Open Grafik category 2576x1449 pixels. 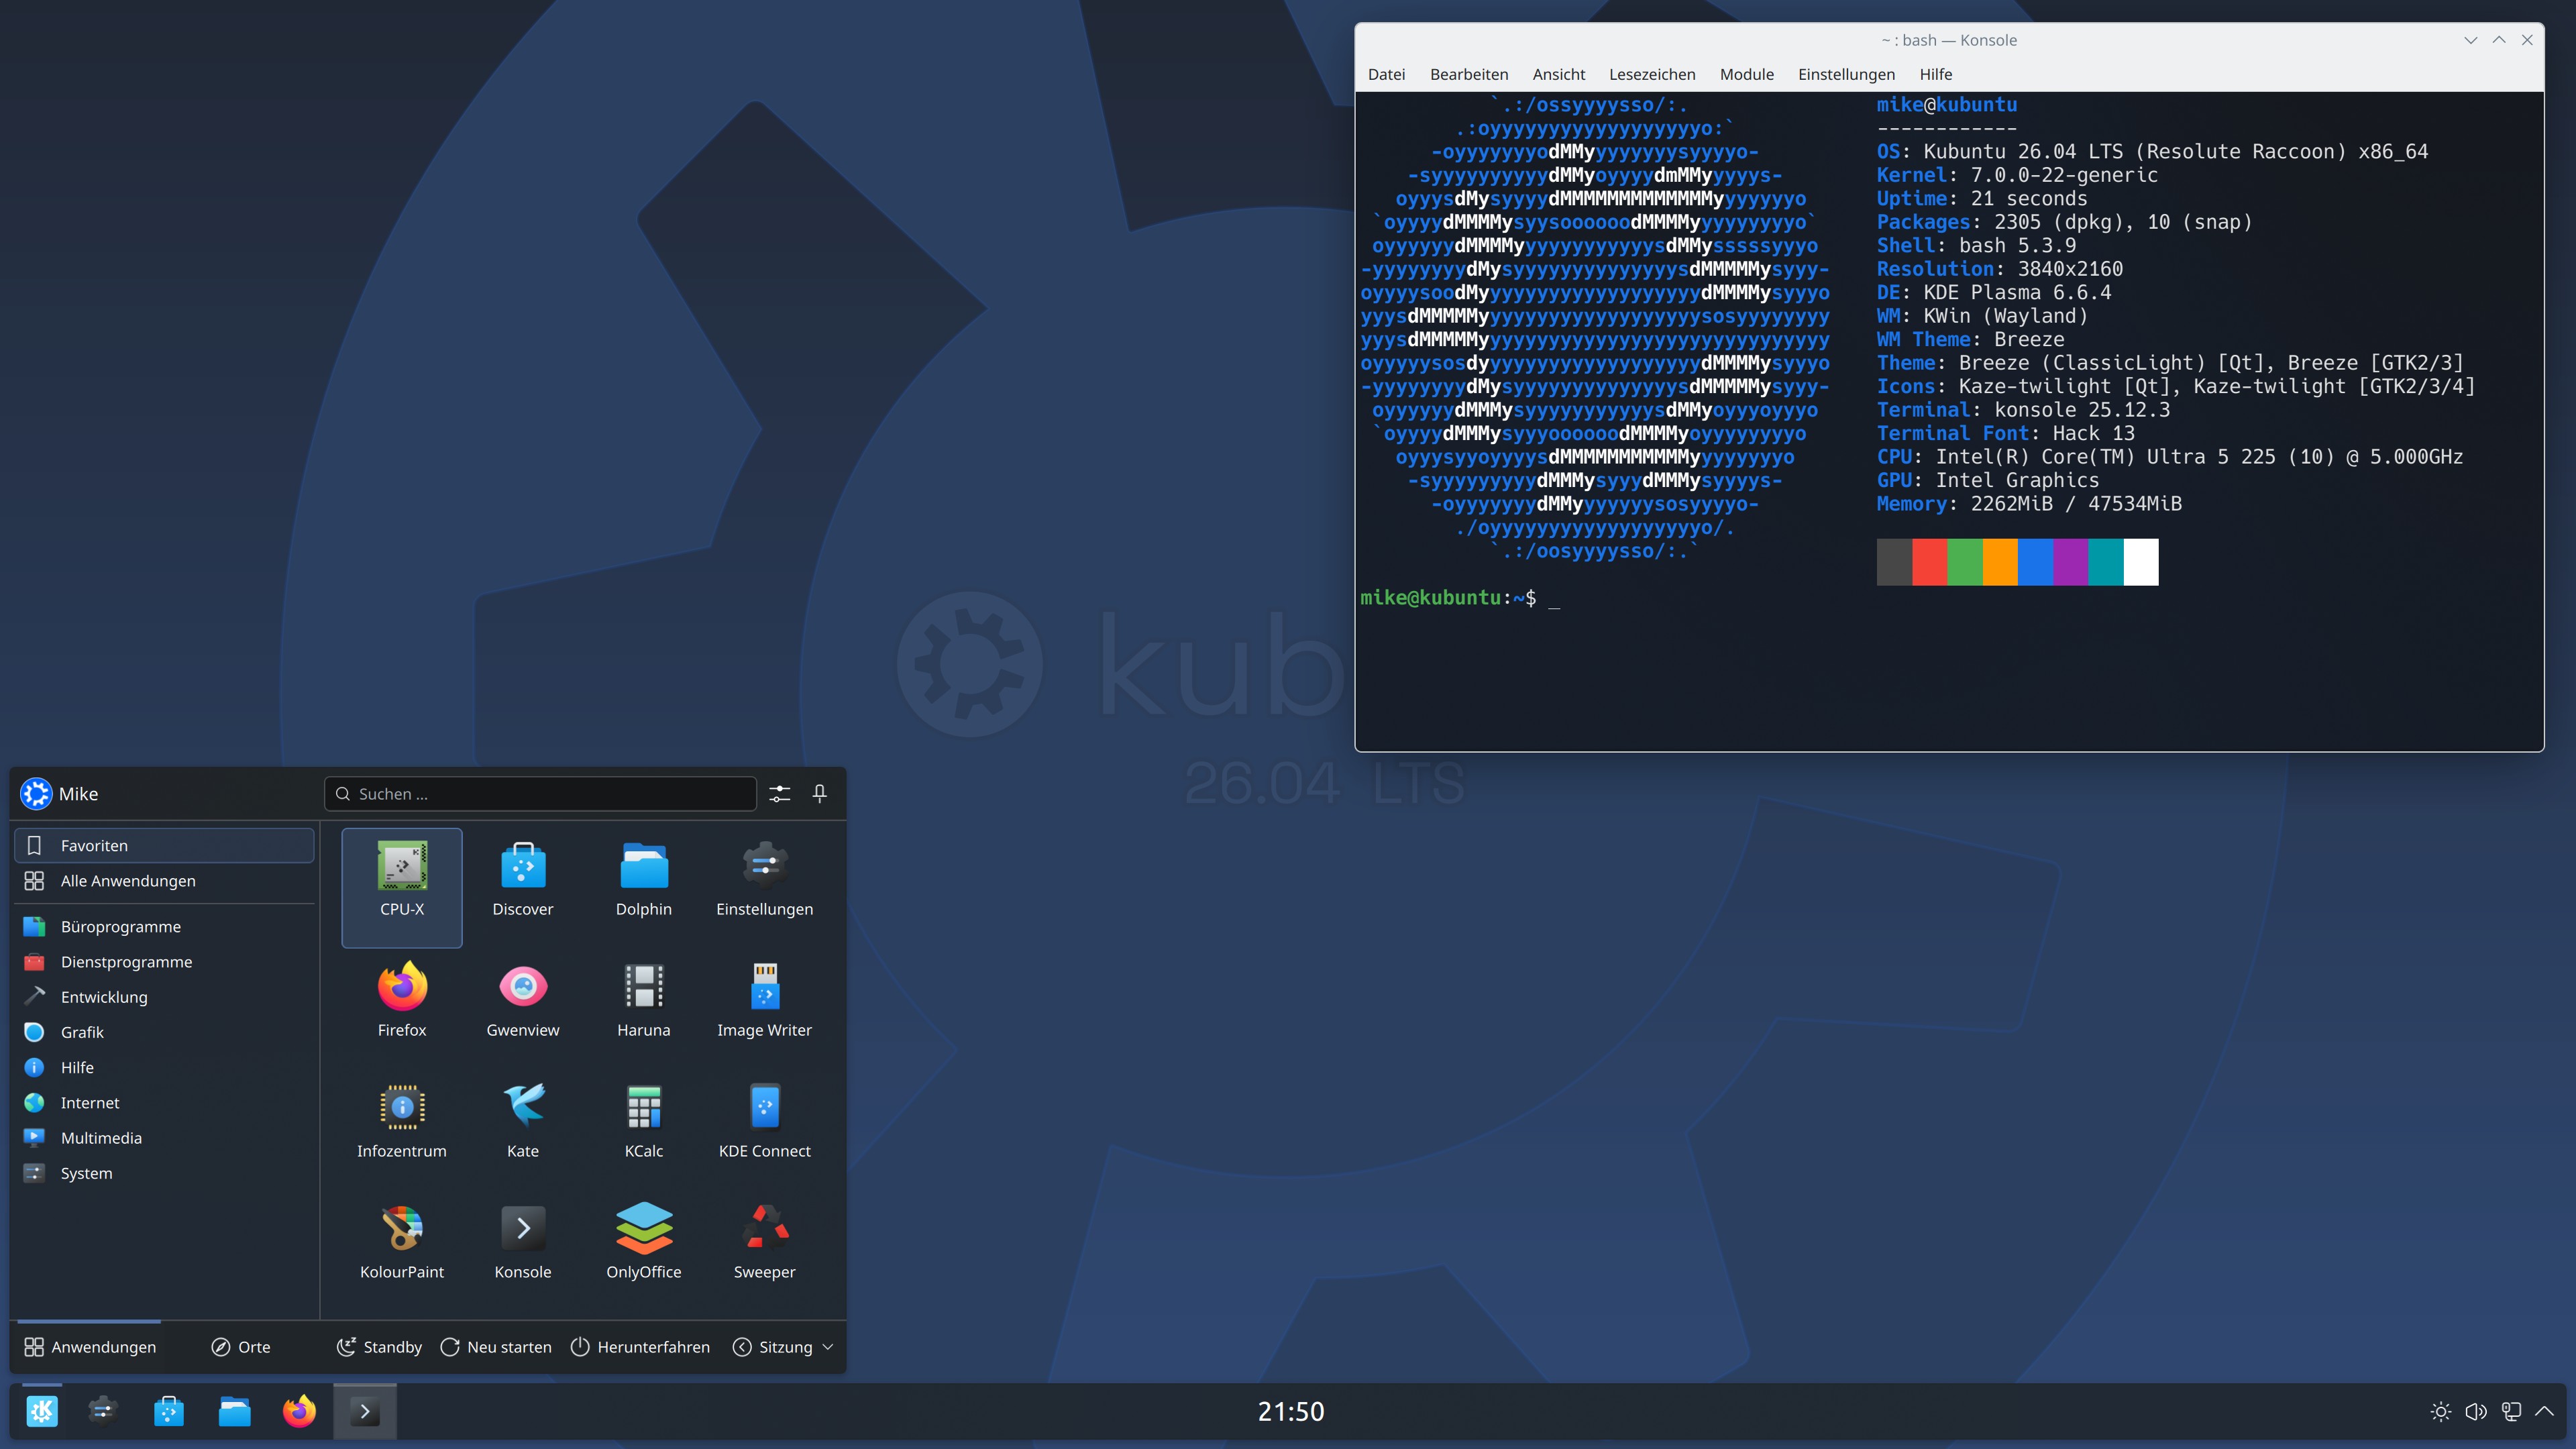pyautogui.click(x=165, y=1032)
